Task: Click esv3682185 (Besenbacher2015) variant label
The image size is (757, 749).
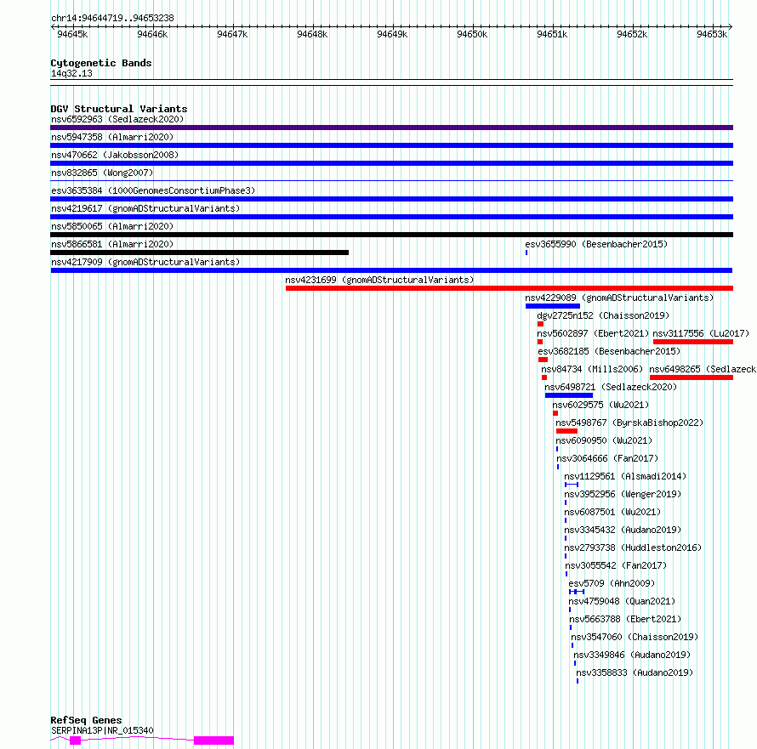Action: (609, 351)
